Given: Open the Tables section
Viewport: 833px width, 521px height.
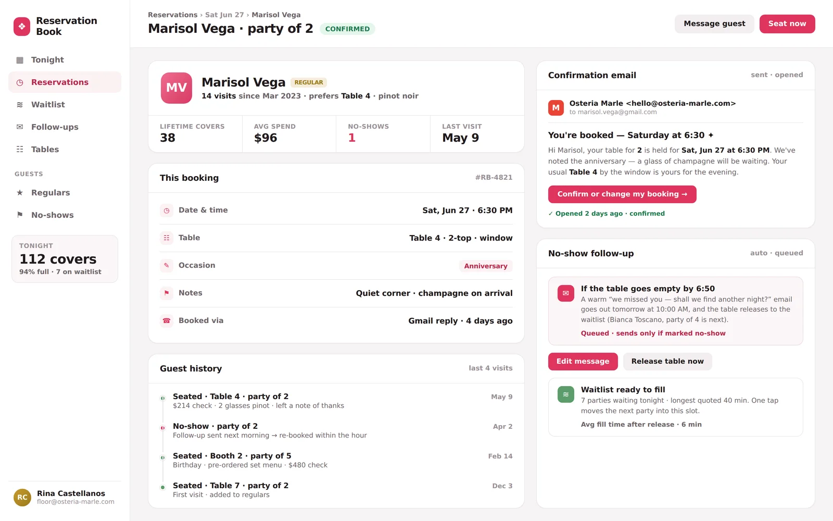Looking at the screenshot, I should click(65, 150).
